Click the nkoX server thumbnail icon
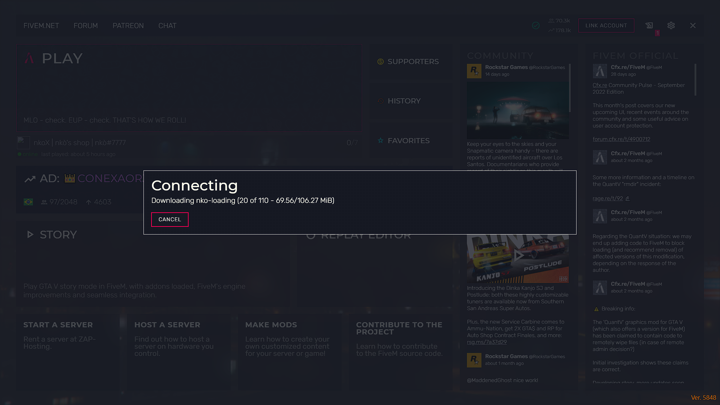Image resolution: width=720 pixels, height=405 pixels. point(23,142)
